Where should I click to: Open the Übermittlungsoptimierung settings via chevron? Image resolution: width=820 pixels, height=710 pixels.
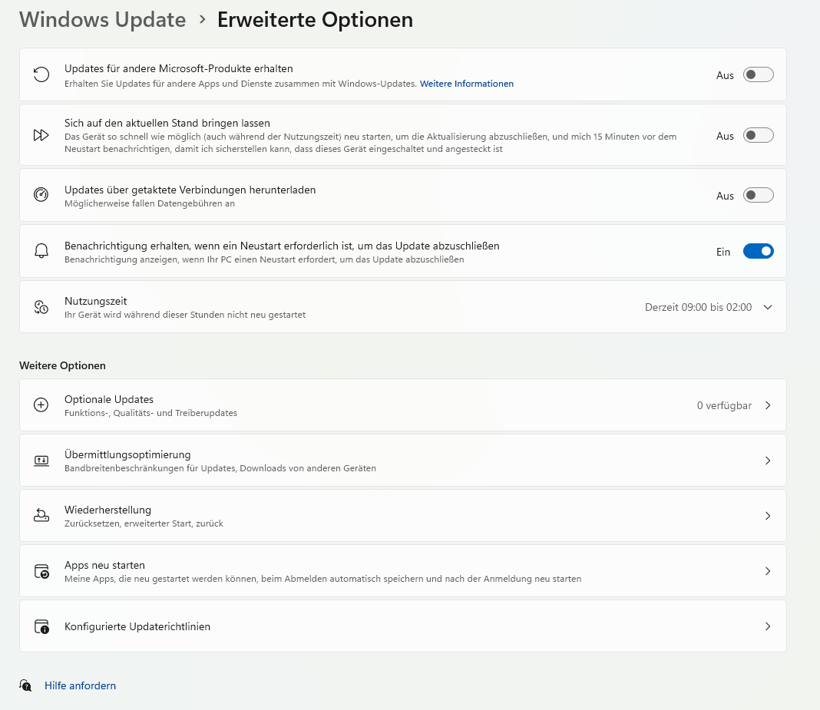click(767, 461)
